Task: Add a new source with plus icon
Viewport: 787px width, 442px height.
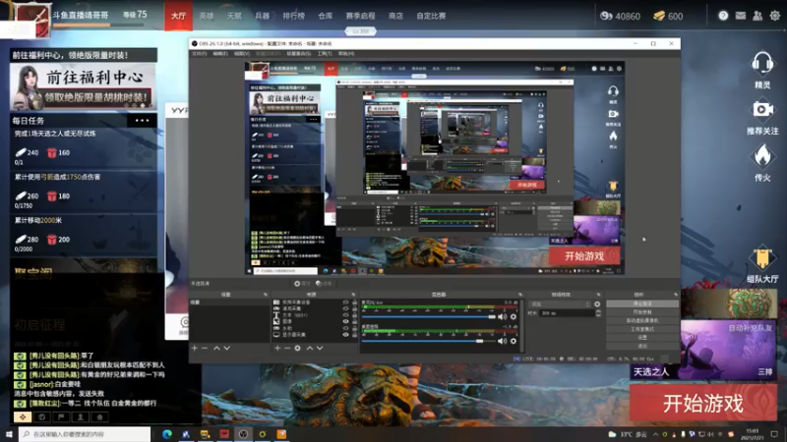Action: click(x=277, y=348)
